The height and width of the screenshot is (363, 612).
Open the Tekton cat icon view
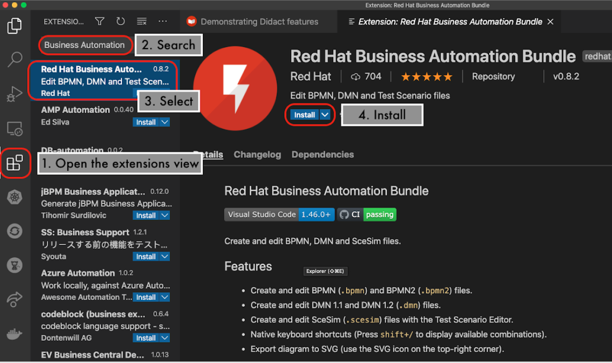point(15,266)
